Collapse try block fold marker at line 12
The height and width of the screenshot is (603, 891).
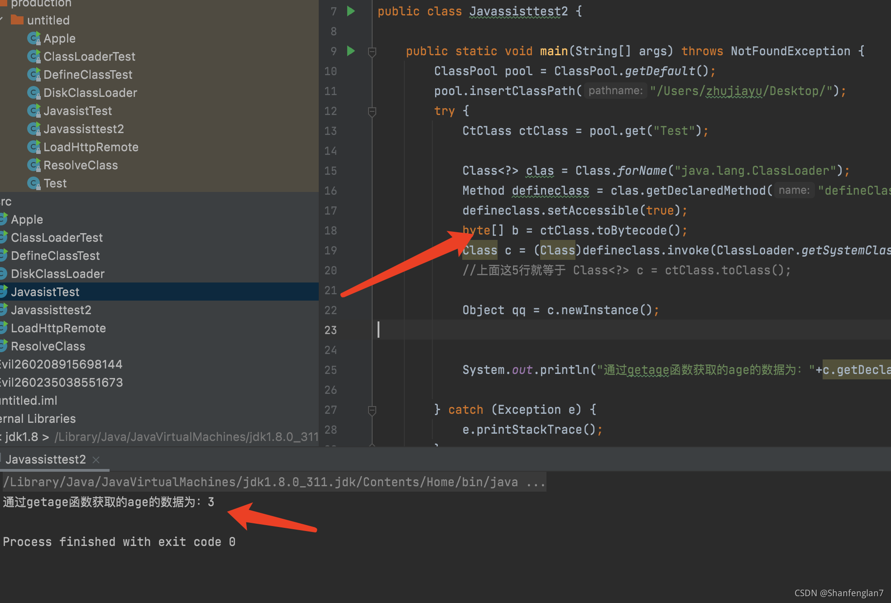click(x=372, y=111)
